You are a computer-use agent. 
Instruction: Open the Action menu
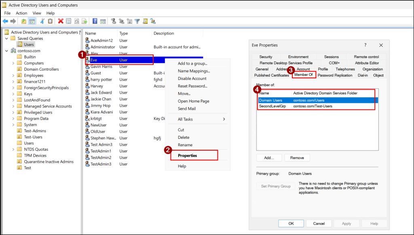pos(21,13)
